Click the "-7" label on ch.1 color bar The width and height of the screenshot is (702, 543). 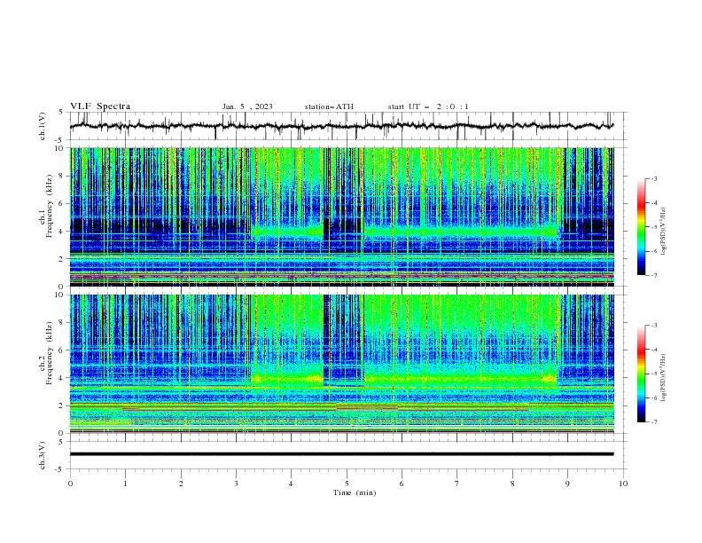coord(654,276)
